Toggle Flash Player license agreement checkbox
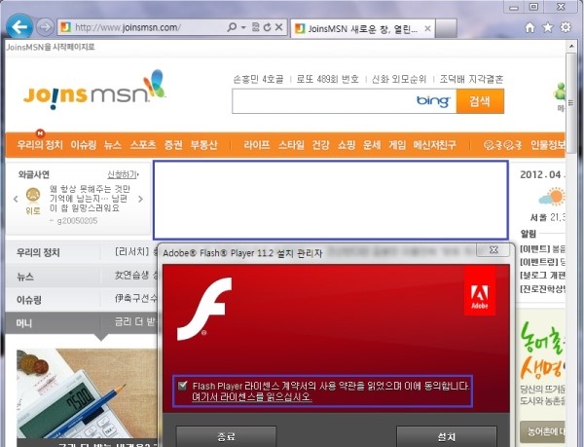The height and width of the screenshot is (447, 584). pos(183,386)
